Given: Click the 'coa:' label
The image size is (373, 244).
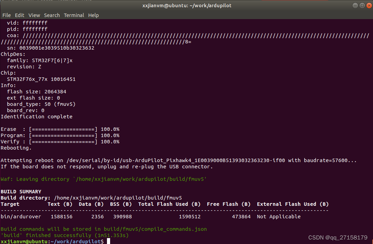Looking at the screenshot, I should [x=13, y=35].
